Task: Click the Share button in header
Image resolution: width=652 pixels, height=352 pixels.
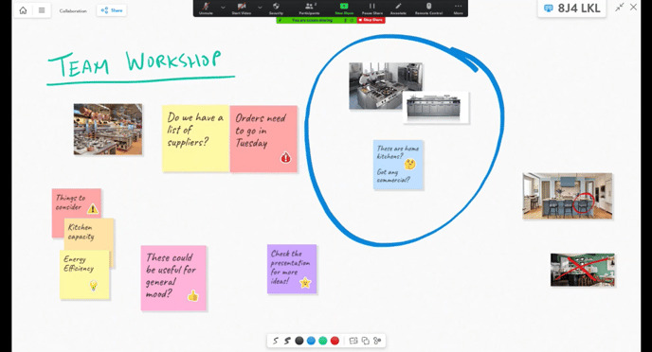Action: click(x=112, y=10)
